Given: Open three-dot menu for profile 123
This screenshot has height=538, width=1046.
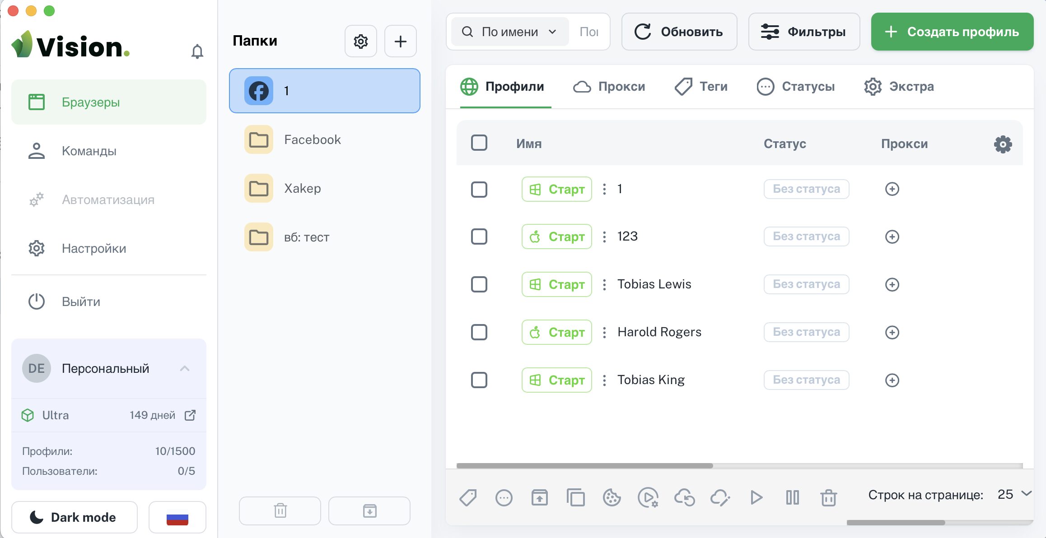Looking at the screenshot, I should pos(604,237).
